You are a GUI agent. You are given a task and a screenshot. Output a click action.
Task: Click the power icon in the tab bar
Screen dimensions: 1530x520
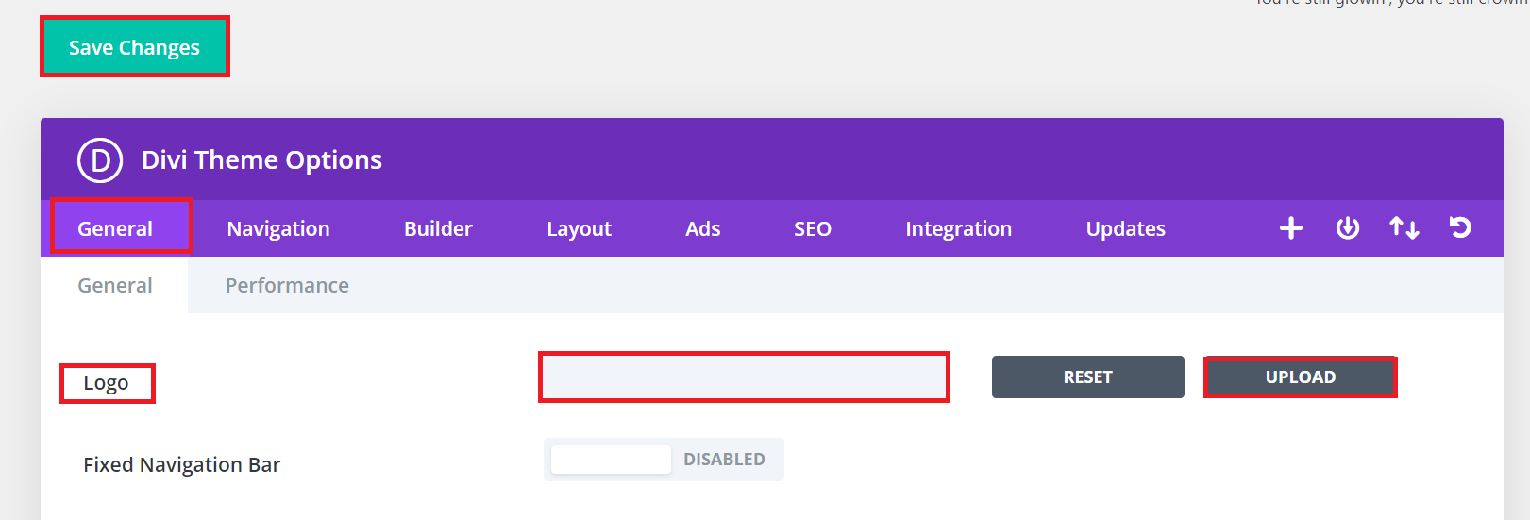click(1348, 228)
